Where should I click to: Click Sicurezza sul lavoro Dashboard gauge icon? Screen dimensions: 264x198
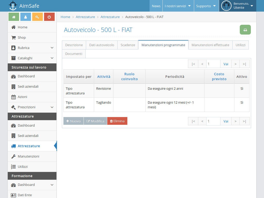(13, 76)
